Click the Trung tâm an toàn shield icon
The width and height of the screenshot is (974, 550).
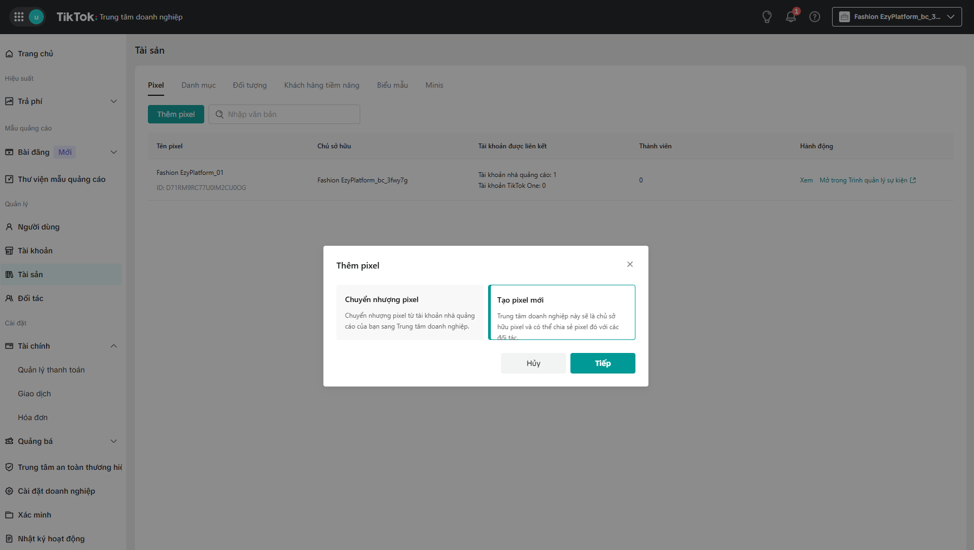9,467
